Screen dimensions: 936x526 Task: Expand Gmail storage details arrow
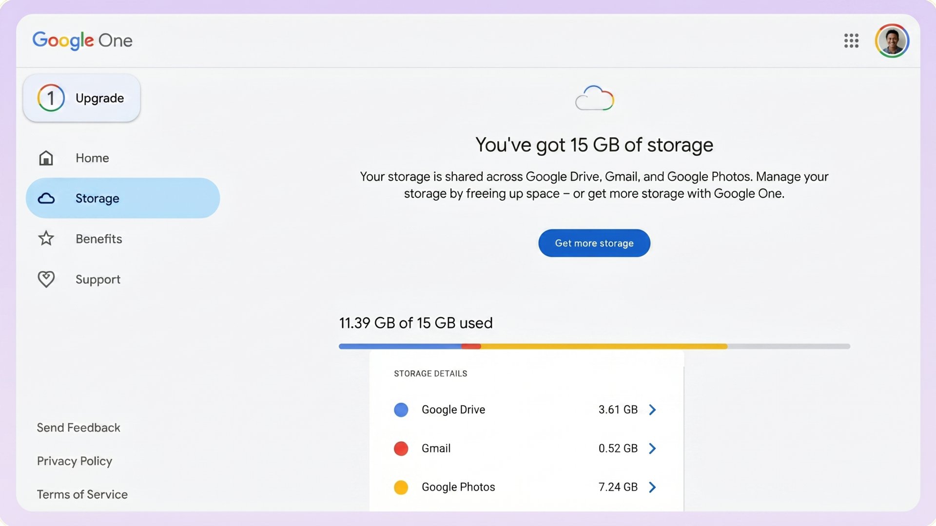652,448
